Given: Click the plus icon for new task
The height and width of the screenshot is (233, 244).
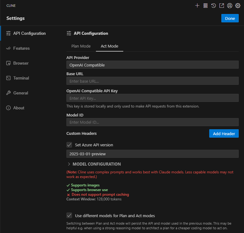Looking at the screenshot, I should pos(197,6).
